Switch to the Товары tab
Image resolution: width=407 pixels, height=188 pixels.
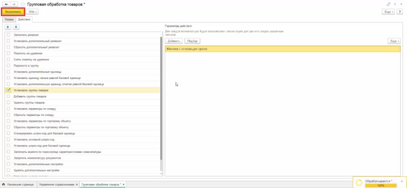(9, 19)
